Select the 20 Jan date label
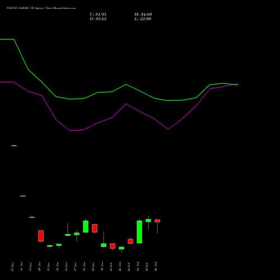The width and height of the screenshot is (280, 280). 40,267
